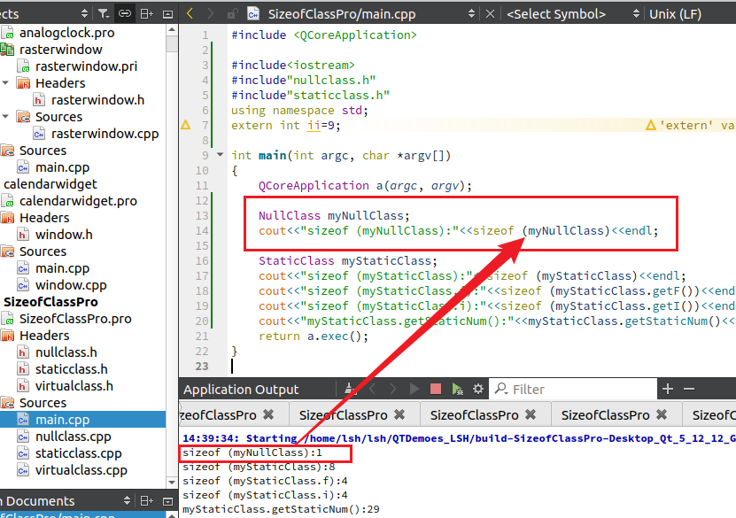Switch to the cut-off zeofClassPro output tab

[x=218, y=415]
